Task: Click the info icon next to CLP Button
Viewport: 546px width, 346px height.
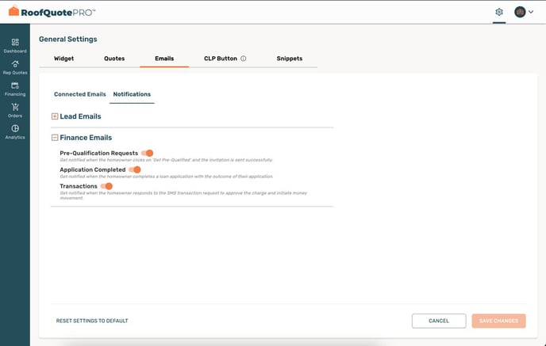Action: point(244,59)
